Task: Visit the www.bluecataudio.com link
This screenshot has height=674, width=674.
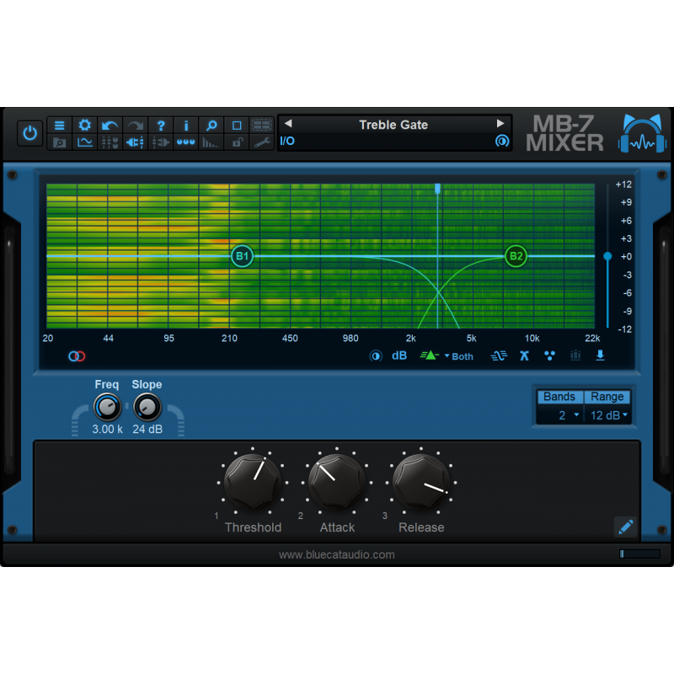Action: (x=337, y=554)
